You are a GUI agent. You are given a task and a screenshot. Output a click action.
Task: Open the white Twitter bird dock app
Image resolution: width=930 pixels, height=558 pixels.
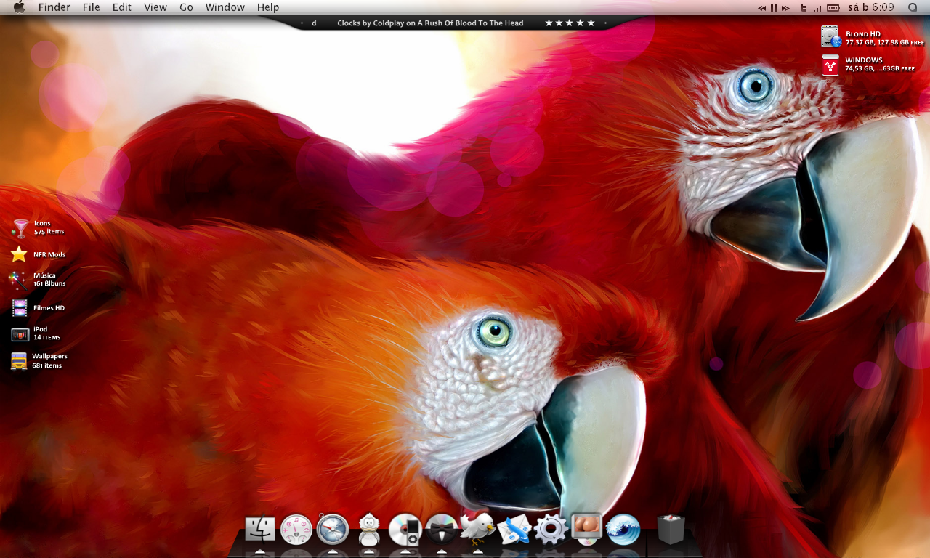(x=477, y=528)
